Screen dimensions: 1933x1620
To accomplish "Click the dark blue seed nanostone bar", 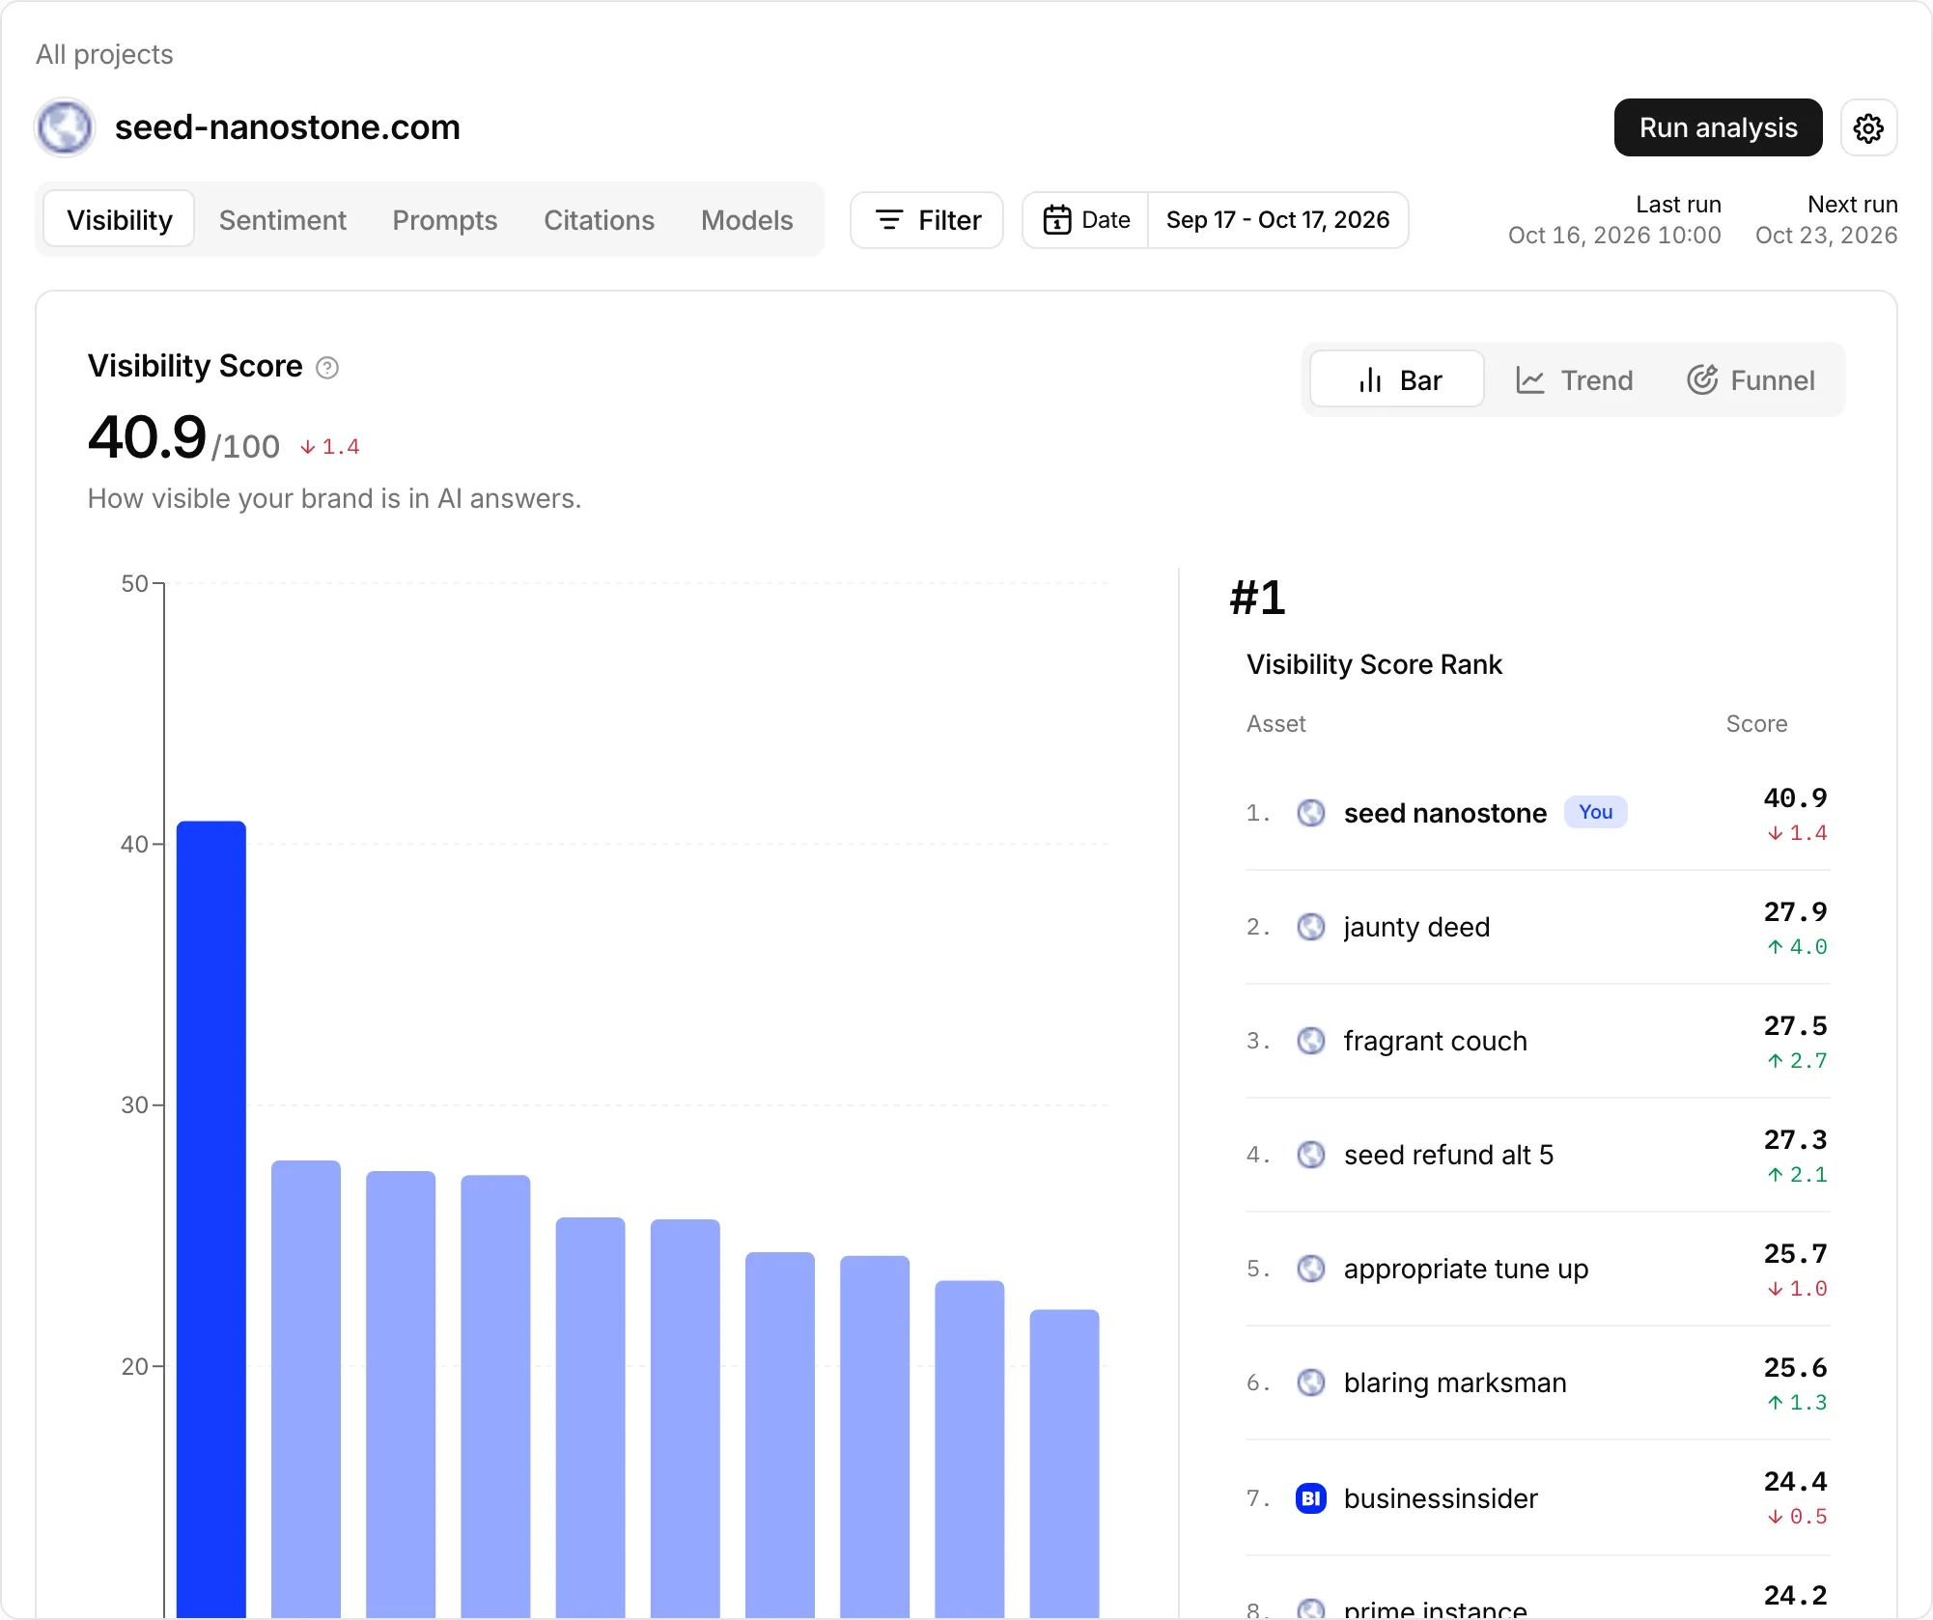I will click(x=211, y=1218).
